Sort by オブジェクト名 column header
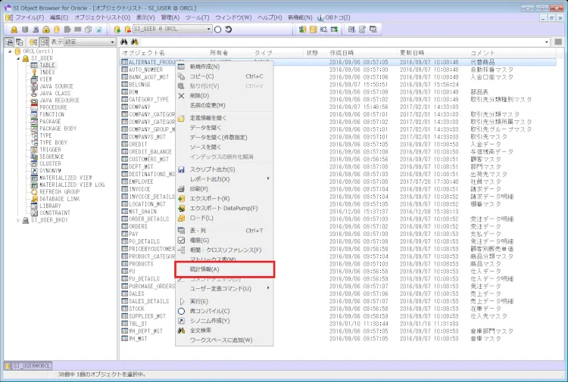The height and width of the screenshot is (382, 568). pyautogui.click(x=143, y=53)
